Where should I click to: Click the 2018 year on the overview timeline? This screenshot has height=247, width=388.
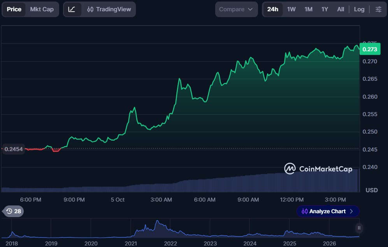coord(12,244)
